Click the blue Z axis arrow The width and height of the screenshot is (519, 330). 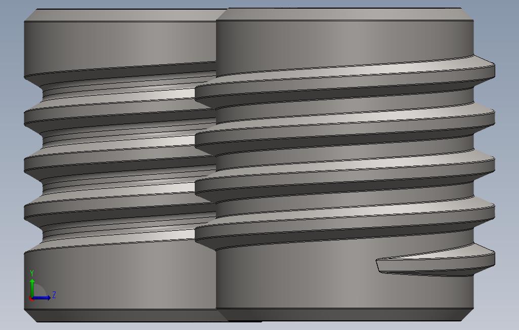(x=48, y=298)
